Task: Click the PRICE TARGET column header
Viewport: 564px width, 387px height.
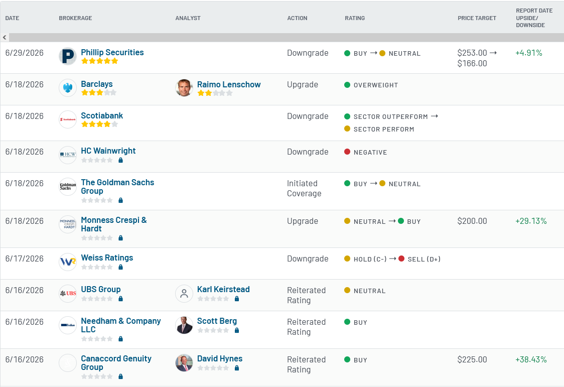Action: click(x=477, y=18)
